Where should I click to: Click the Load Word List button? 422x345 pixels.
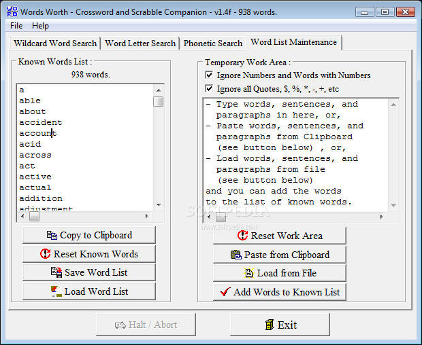89,291
